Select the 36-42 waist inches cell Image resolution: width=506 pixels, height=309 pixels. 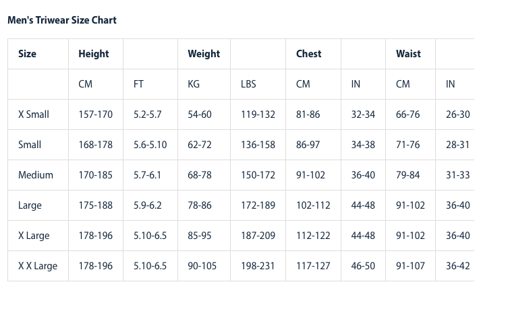457,266
